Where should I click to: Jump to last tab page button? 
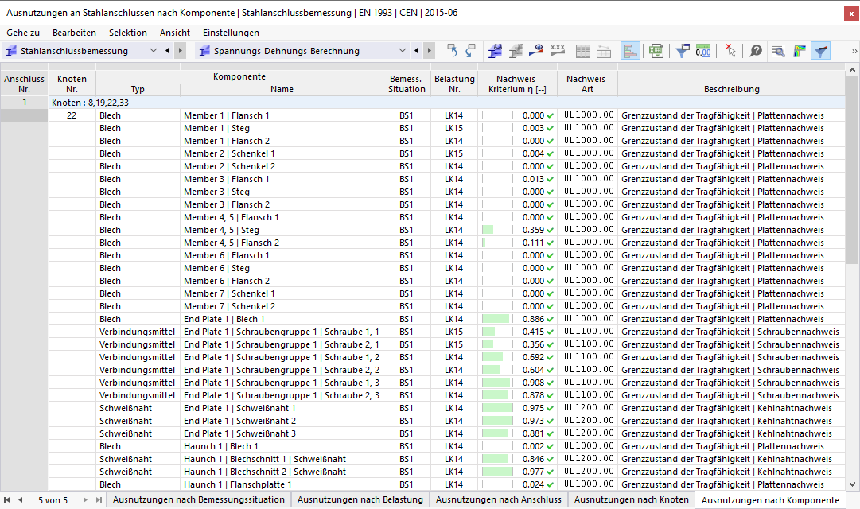[x=99, y=499]
